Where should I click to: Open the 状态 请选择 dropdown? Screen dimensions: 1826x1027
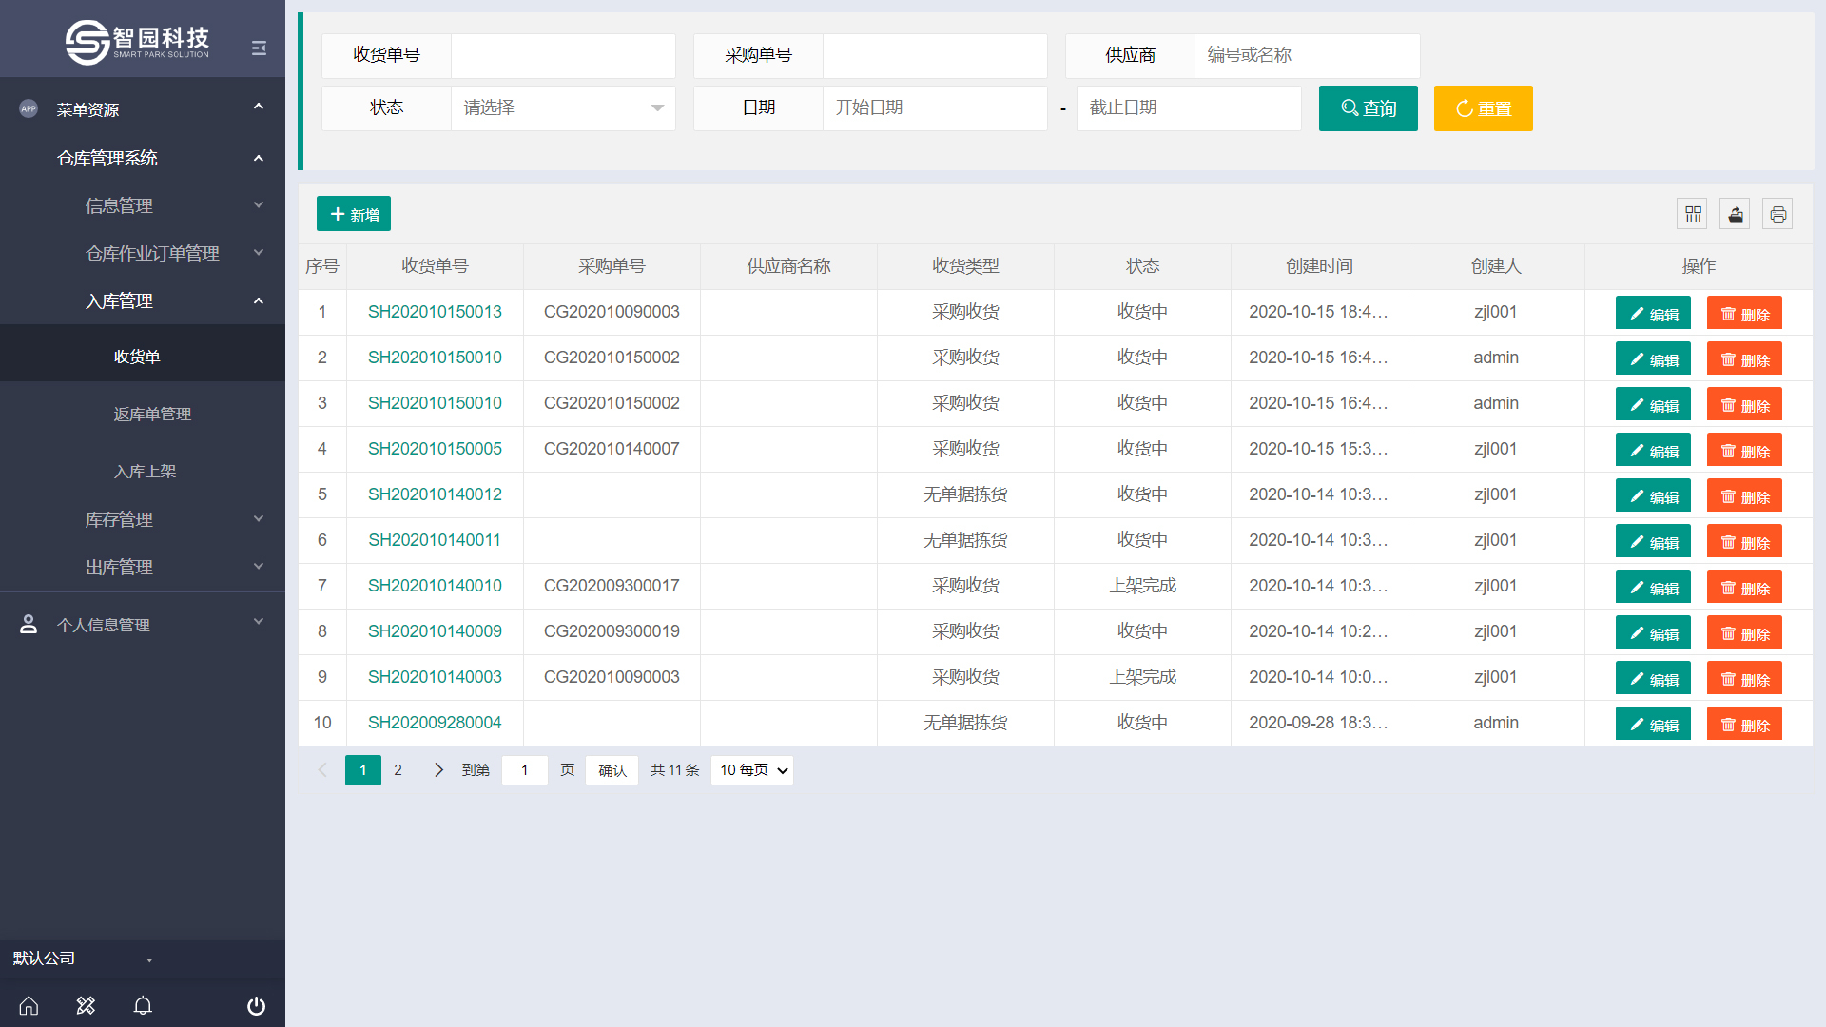(x=563, y=108)
